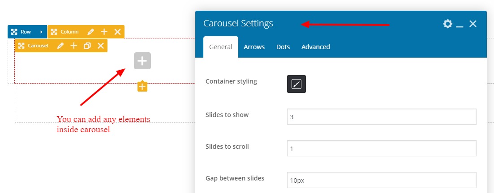Open the Dots tab
The image size is (494, 193).
point(283,47)
